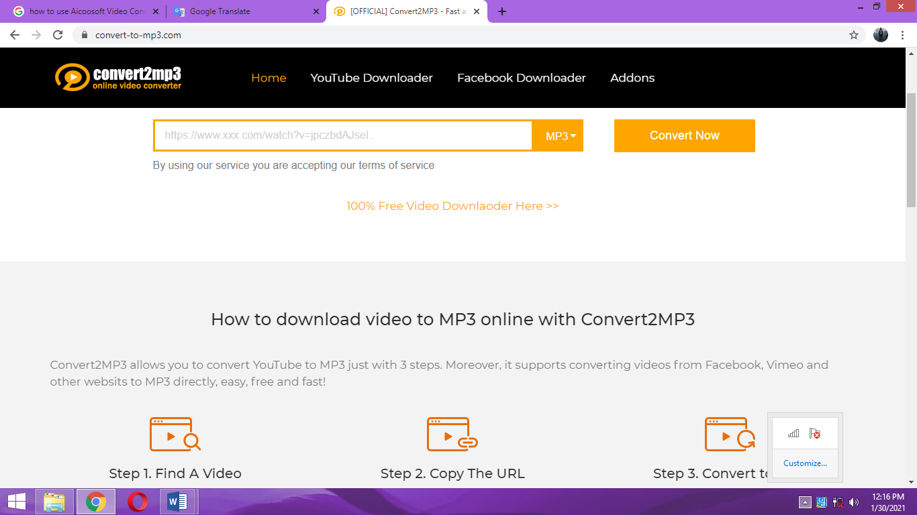Close the Convert2MP3 tab
Screen dimensions: 917x515
point(477,11)
